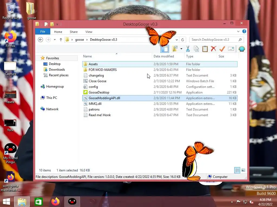Click the Quick Access properties icon

(46, 24)
